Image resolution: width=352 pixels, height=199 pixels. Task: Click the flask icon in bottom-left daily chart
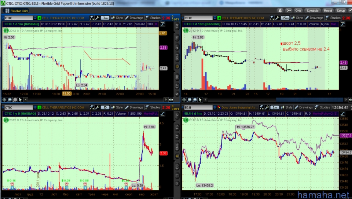[x=92, y=107]
